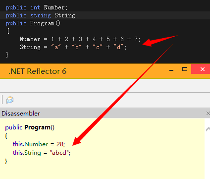Click the scroll up arrow in Disassembler
The height and width of the screenshot is (179, 210).
click(208, 129)
